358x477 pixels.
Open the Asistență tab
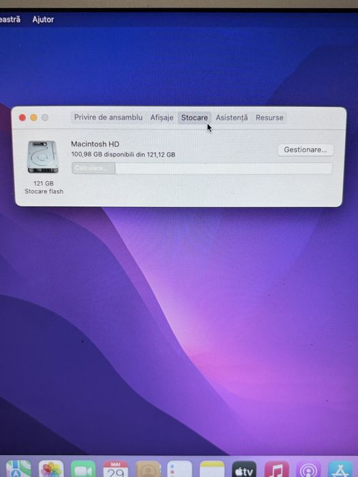[232, 117]
